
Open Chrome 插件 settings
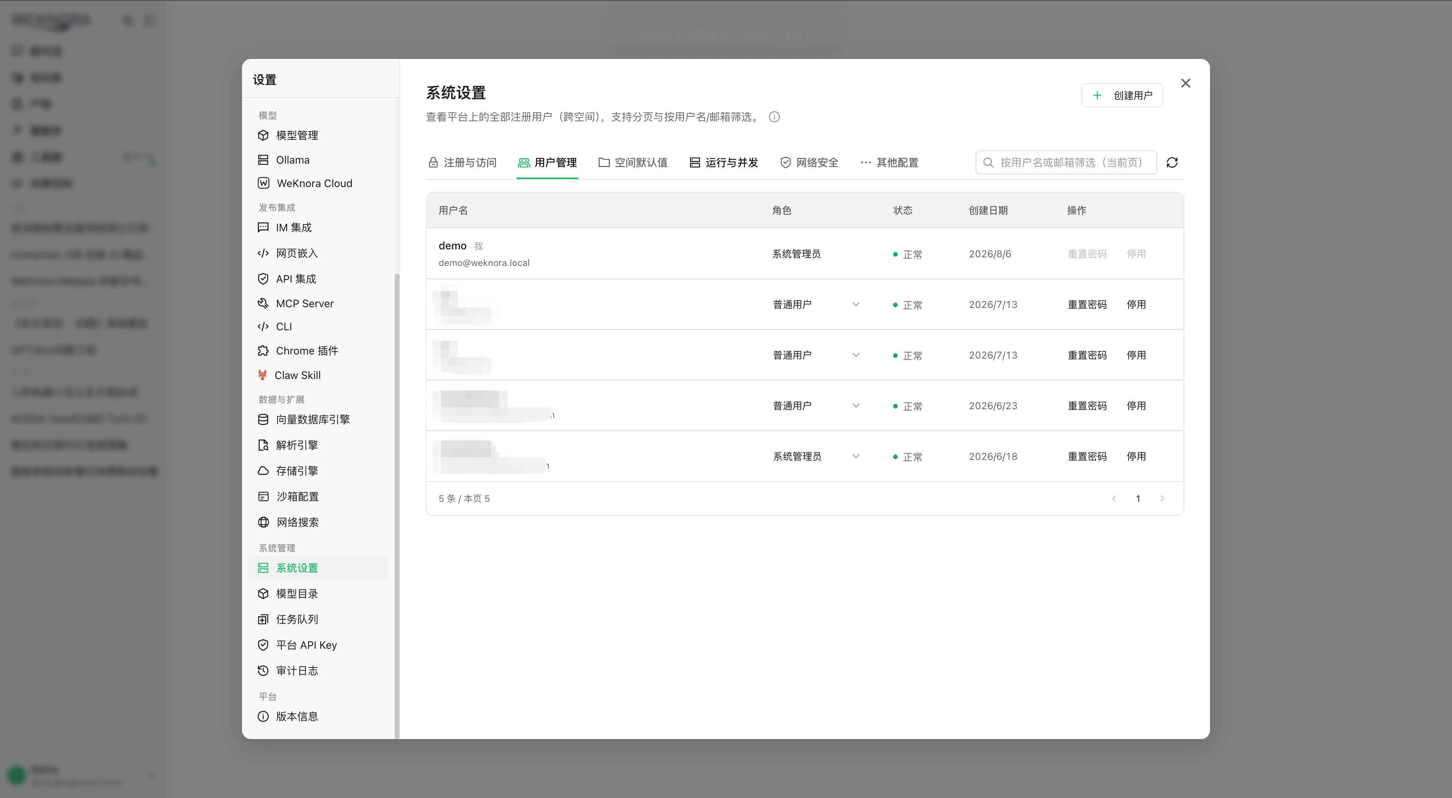click(318, 351)
